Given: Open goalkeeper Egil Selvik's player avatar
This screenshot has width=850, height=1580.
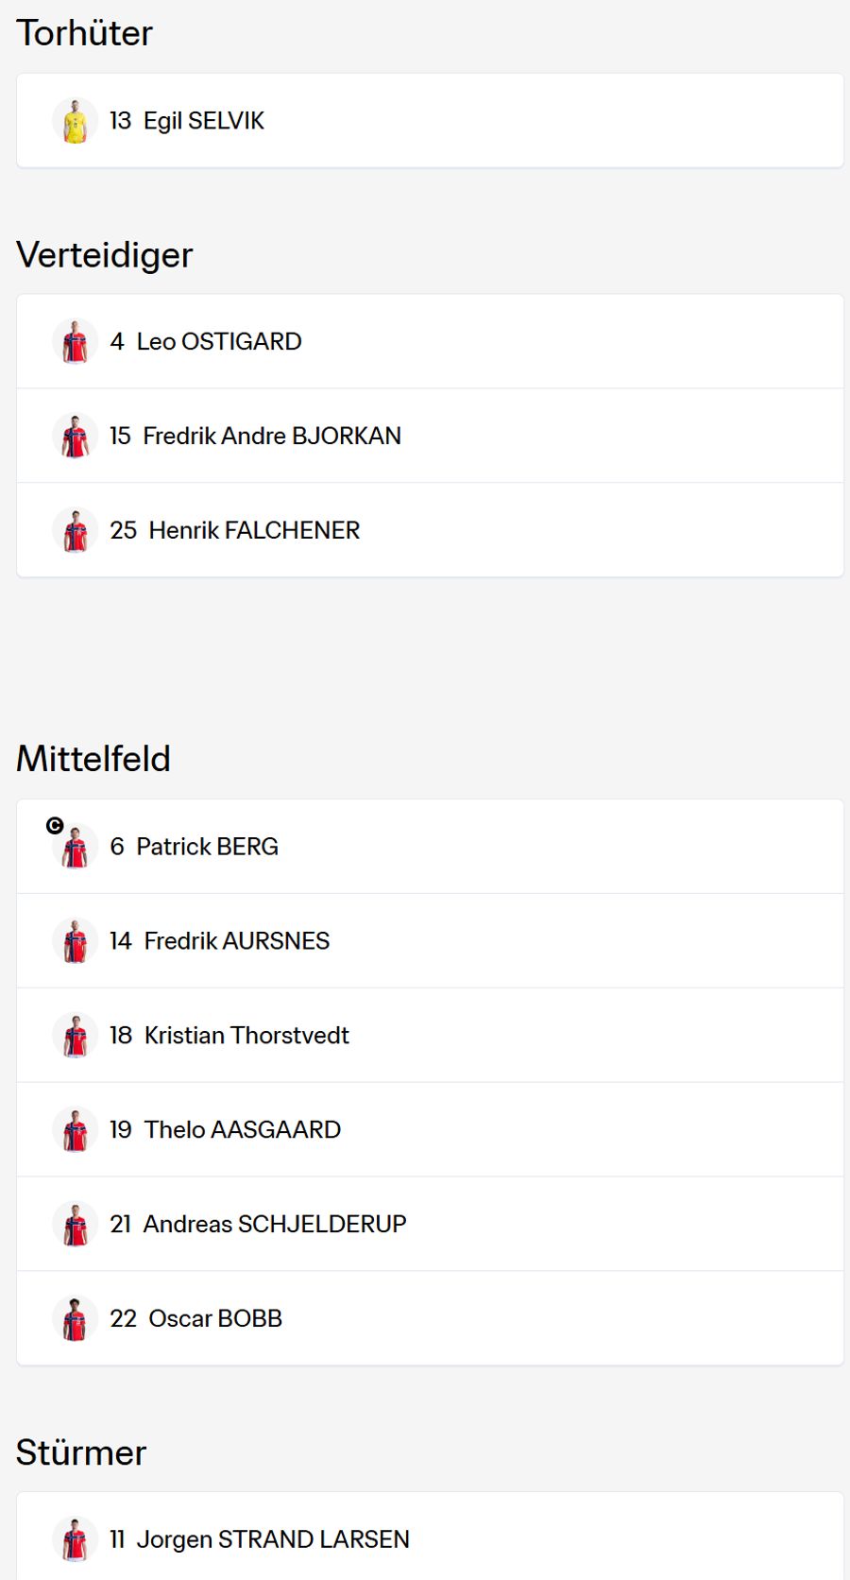Looking at the screenshot, I should coord(76,121).
